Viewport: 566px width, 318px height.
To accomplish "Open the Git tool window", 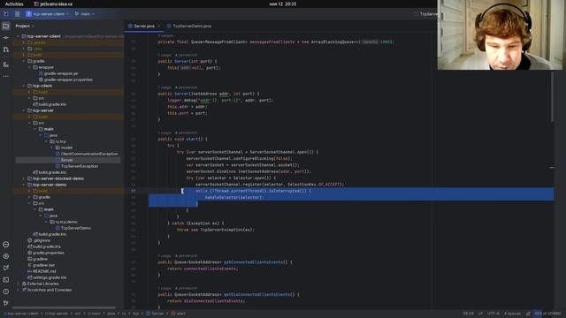I will click(6, 303).
